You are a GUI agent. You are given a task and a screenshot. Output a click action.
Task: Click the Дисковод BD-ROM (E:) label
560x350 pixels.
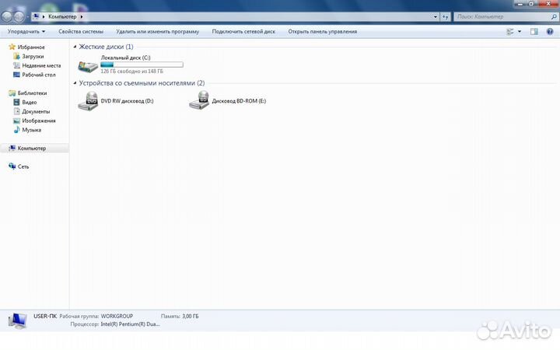coord(239,101)
